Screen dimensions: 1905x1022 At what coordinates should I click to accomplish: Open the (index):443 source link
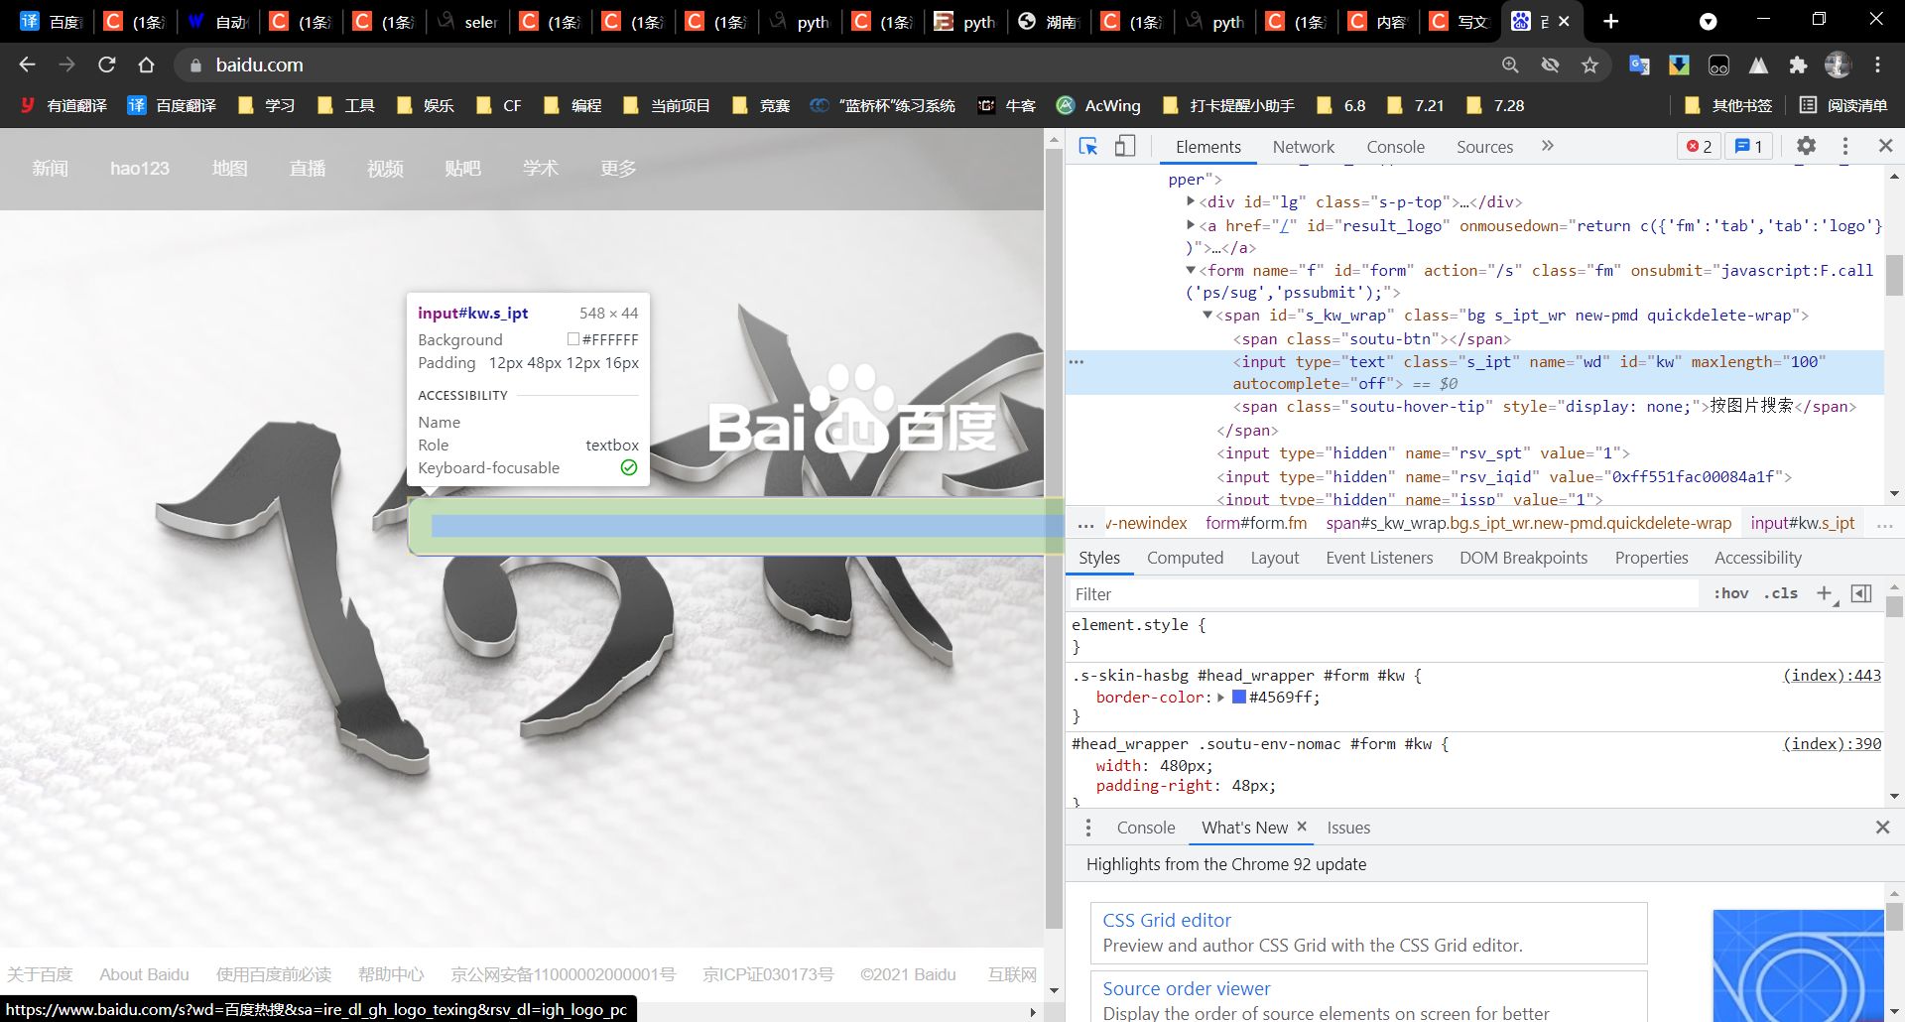point(1832,675)
